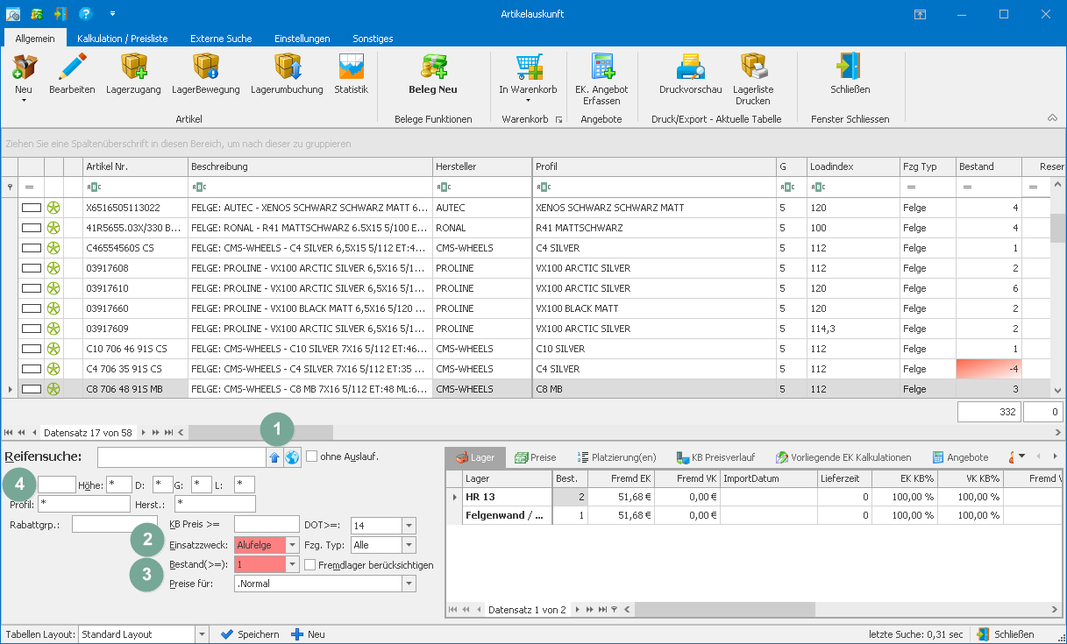The image size is (1067, 644).
Task: Open the Statistik chart icon
Action: [x=352, y=67]
